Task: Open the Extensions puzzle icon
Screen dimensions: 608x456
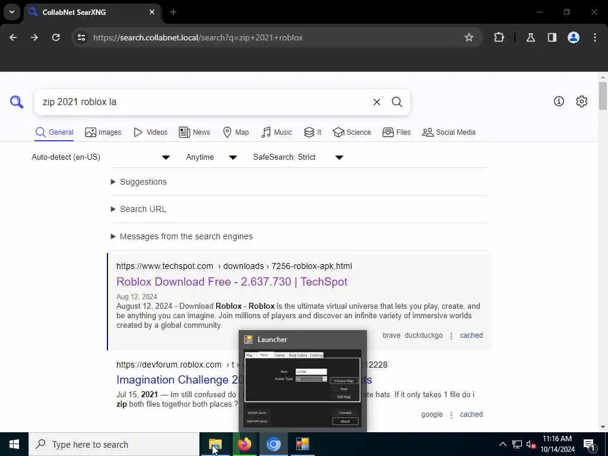Action: pos(499,37)
